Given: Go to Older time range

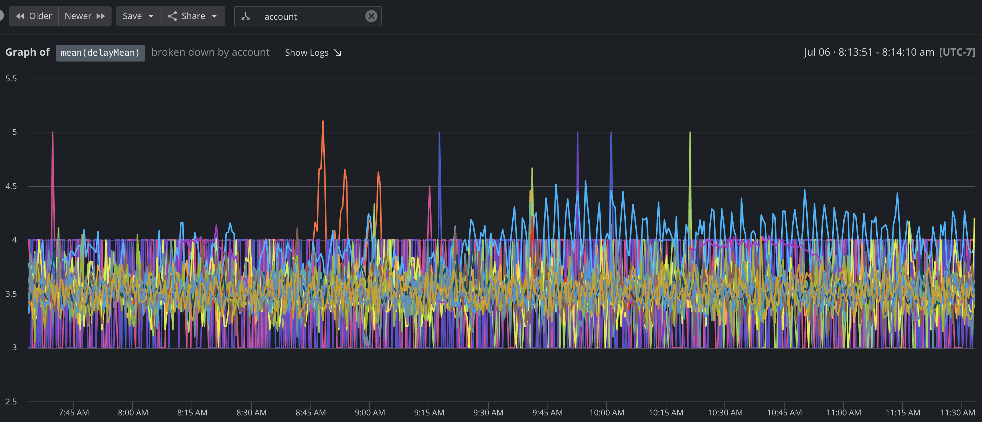Looking at the screenshot, I should 33,16.
